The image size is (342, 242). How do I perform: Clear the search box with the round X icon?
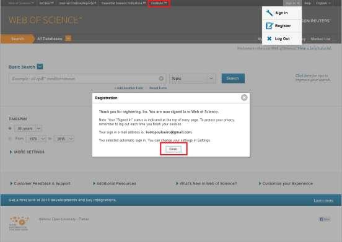point(161,79)
